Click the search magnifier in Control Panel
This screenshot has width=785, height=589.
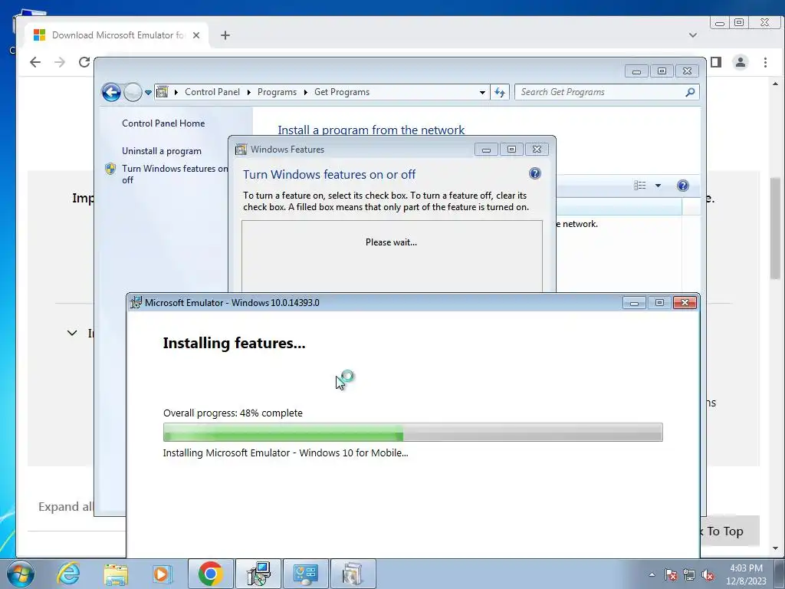click(690, 92)
